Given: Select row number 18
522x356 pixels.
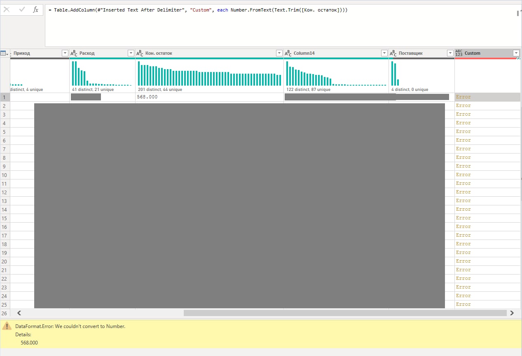Looking at the screenshot, I should (x=5, y=244).
